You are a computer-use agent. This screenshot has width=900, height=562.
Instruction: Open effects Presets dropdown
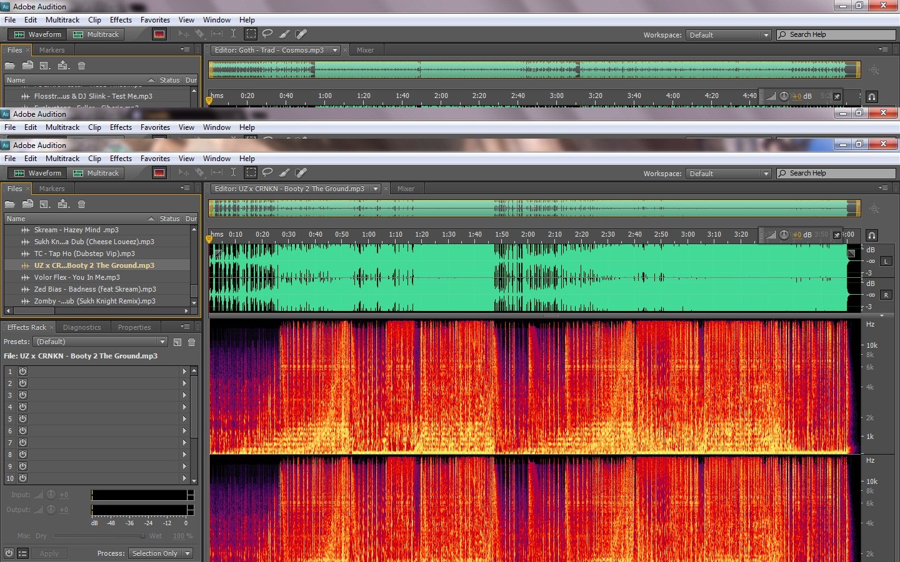101,342
